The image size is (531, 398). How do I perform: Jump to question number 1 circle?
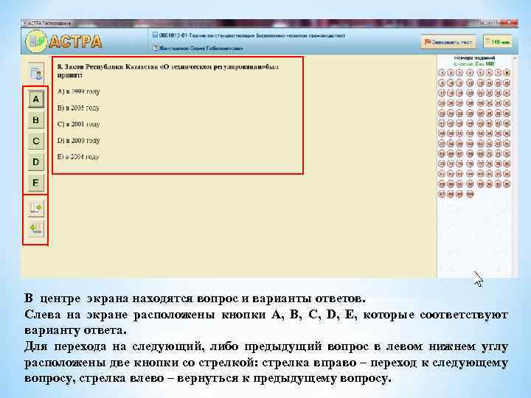[442, 73]
